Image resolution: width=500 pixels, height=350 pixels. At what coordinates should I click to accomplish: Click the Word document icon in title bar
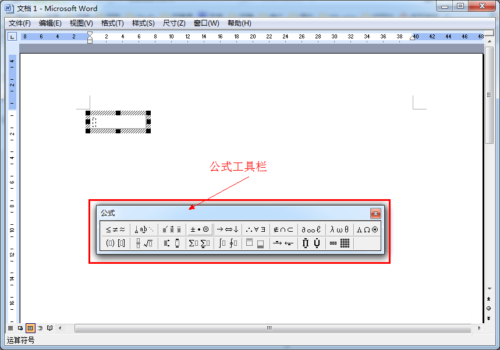click(9, 9)
